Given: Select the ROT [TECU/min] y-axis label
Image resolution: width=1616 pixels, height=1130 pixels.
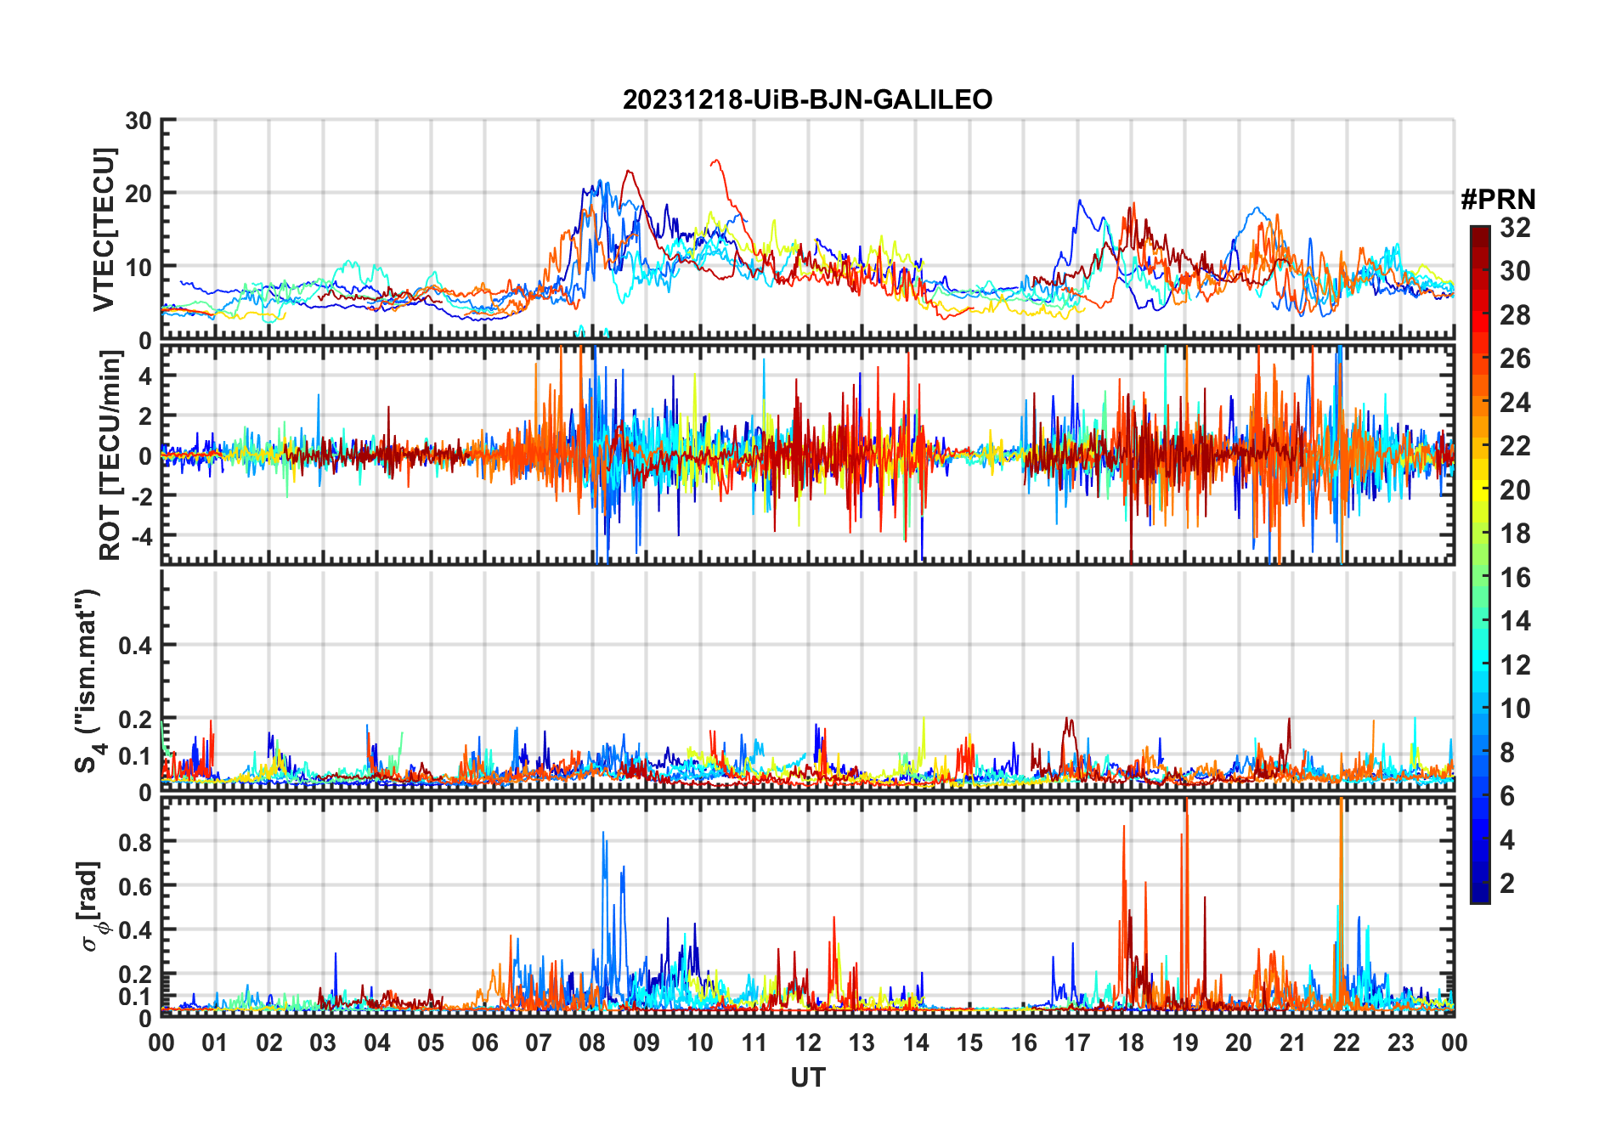Looking at the screenshot, I should [x=110, y=455].
